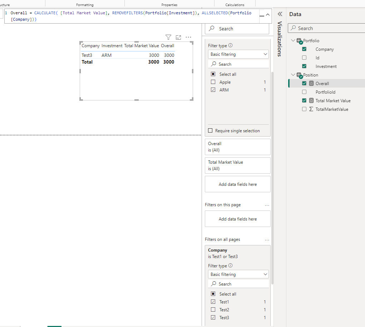Click the Portfolio table icon
This screenshot has width=365, height=327.
coord(299,40)
